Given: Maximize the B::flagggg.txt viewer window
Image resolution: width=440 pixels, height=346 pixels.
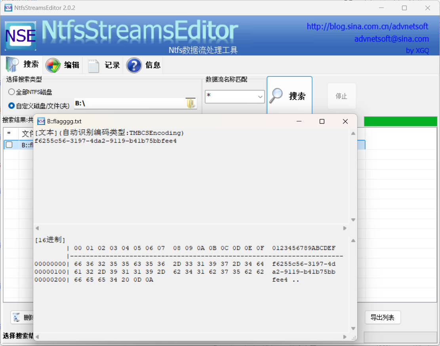Looking at the screenshot, I should [x=322, y=121].
